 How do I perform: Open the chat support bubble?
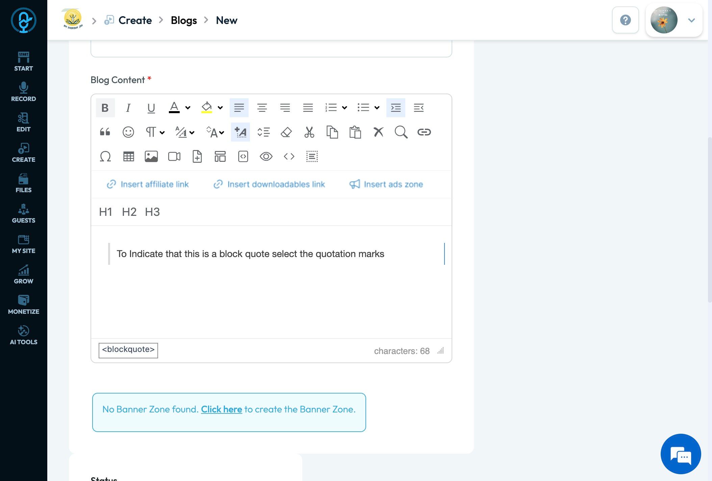coord(681,454)
